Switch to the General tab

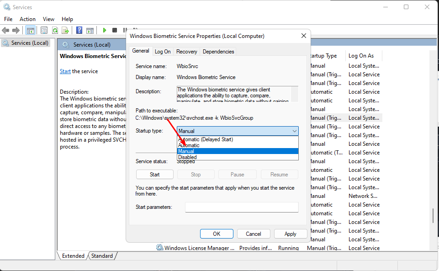tap(141, 51)
